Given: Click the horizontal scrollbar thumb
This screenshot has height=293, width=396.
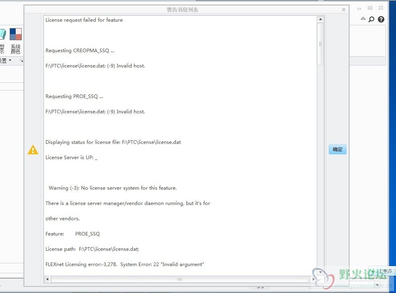Looking at the screenshot, I should click(x=179, y=279).
